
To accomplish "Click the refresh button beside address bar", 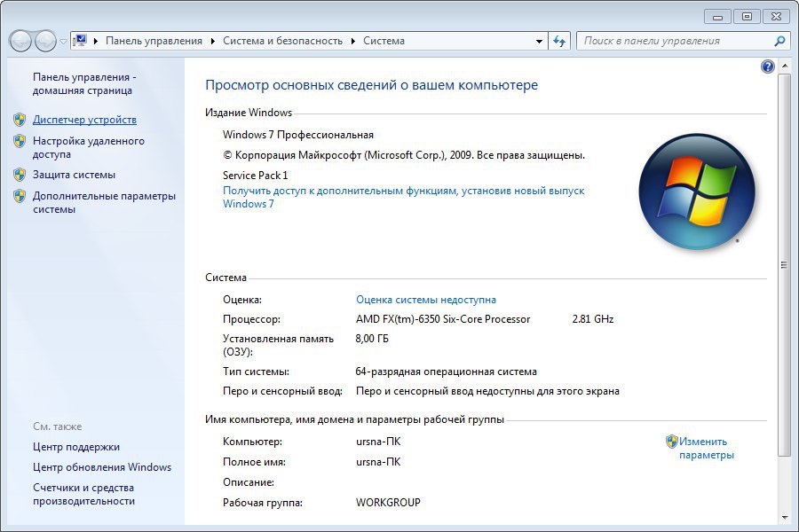I will pos(559,41).
